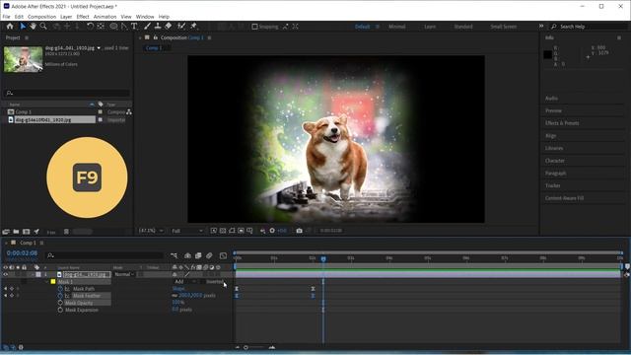The image size is (631, 355).
Task: Collapse the dog layer disclosure triangle
Action: [33, 274]
